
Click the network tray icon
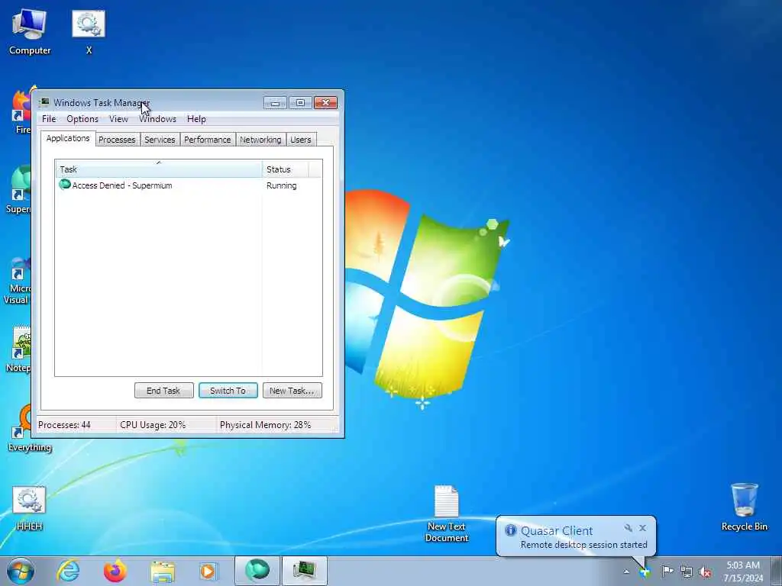pos(687,572)
